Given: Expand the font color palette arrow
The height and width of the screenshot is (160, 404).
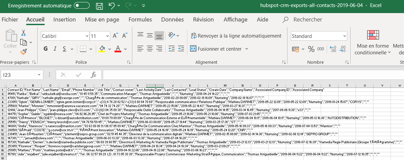Looking at the screenshot, I should coord(125,49).
